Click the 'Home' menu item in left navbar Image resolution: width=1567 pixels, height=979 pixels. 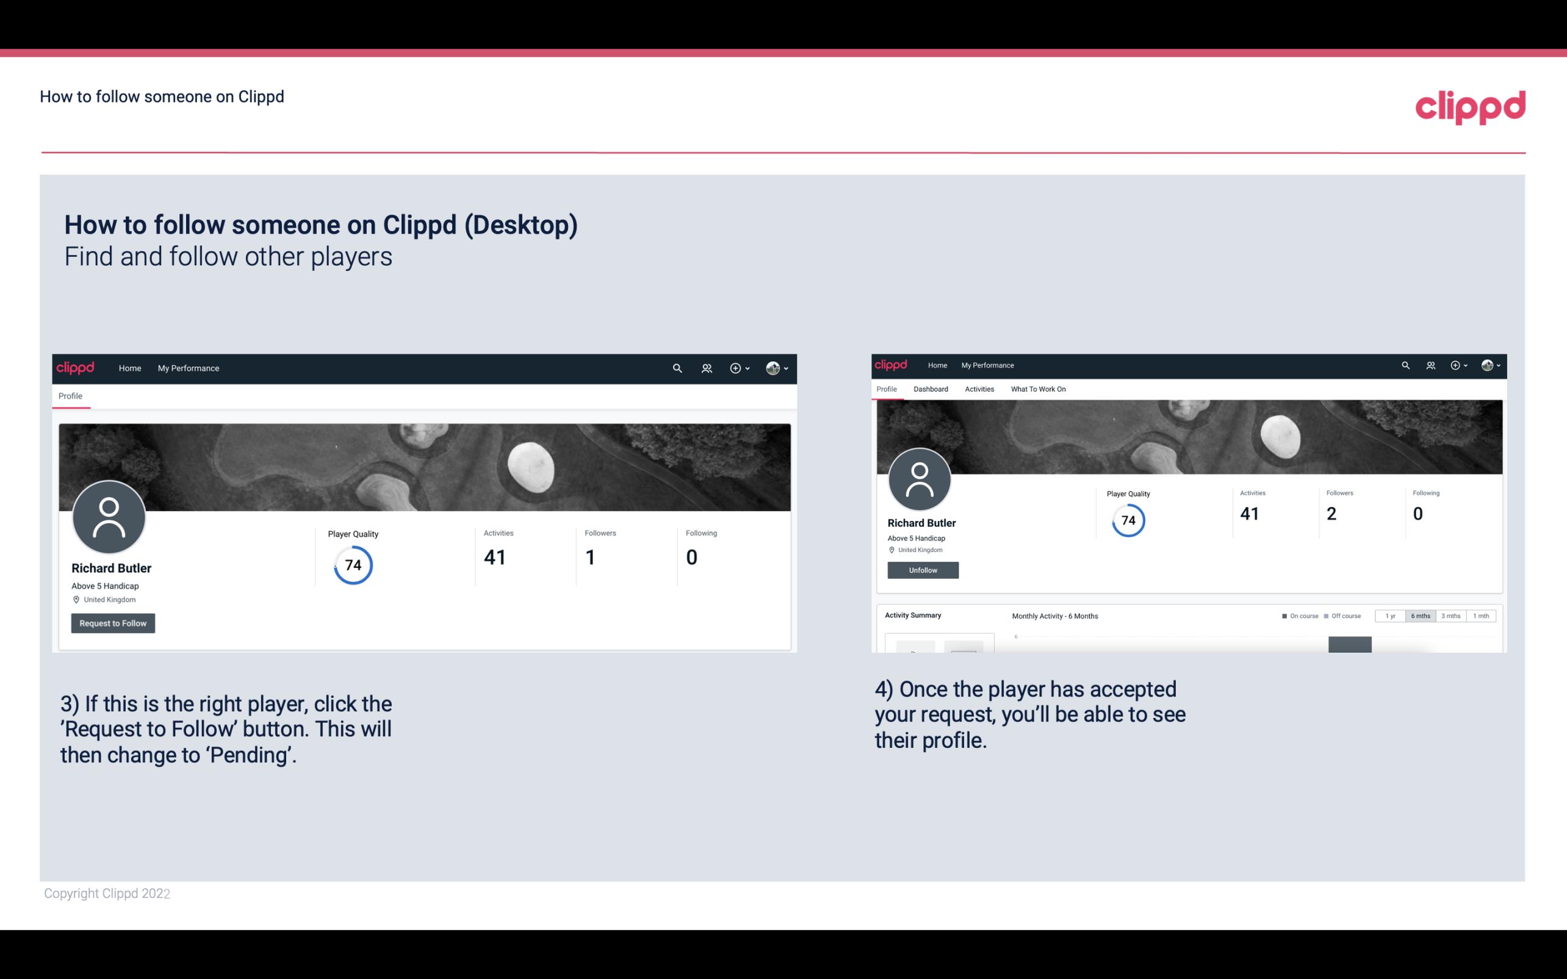coord(130,368)
